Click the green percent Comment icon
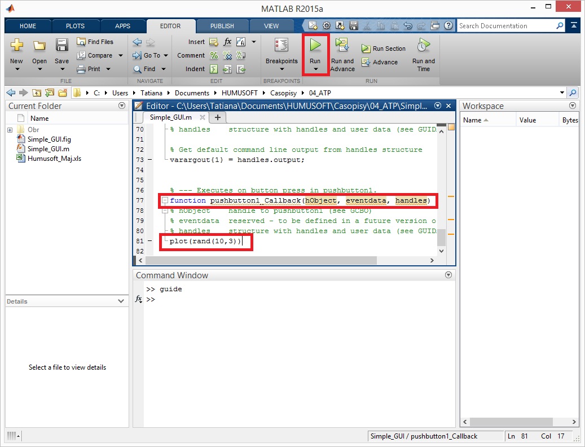The image size is (585, 447). (214, 56)
